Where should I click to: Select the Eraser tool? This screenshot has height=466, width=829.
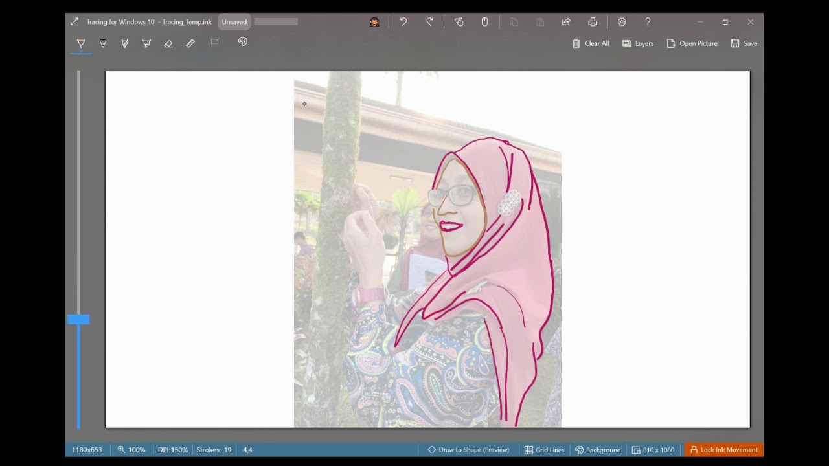(x=168, y=43)
